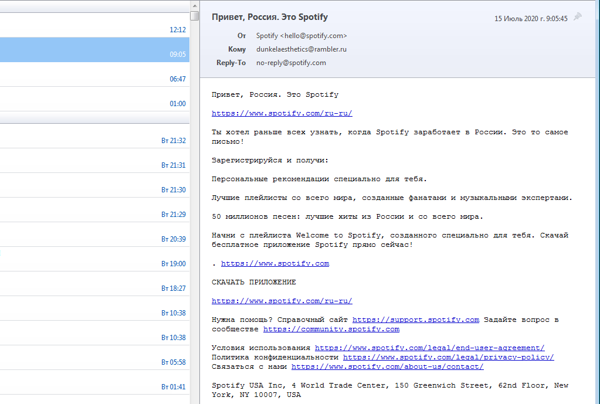Select the message from Вт 20:39

[94, 235]
